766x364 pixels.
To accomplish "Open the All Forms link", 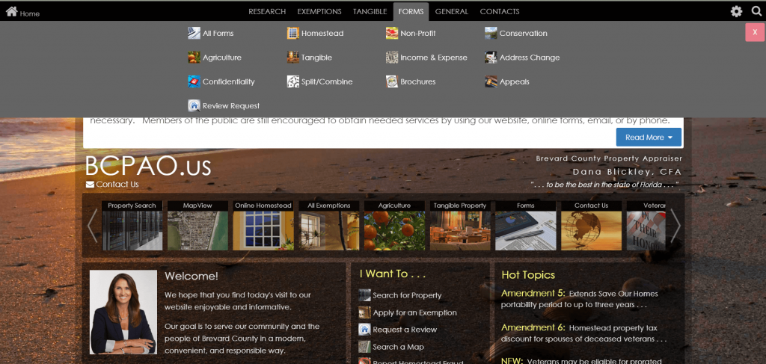I will pyautogui.click(x=218, y=33).
